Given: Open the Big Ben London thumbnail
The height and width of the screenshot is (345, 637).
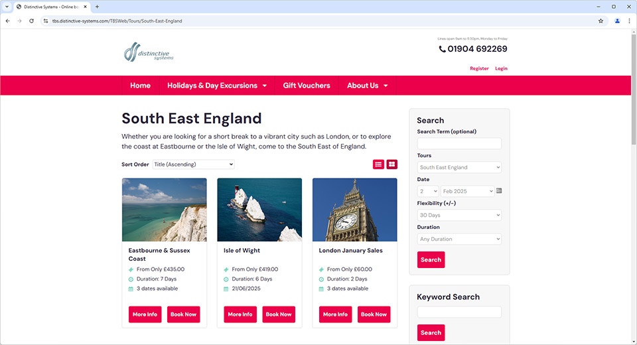Looking at the screenshot, I should click(x=354, y=210).
